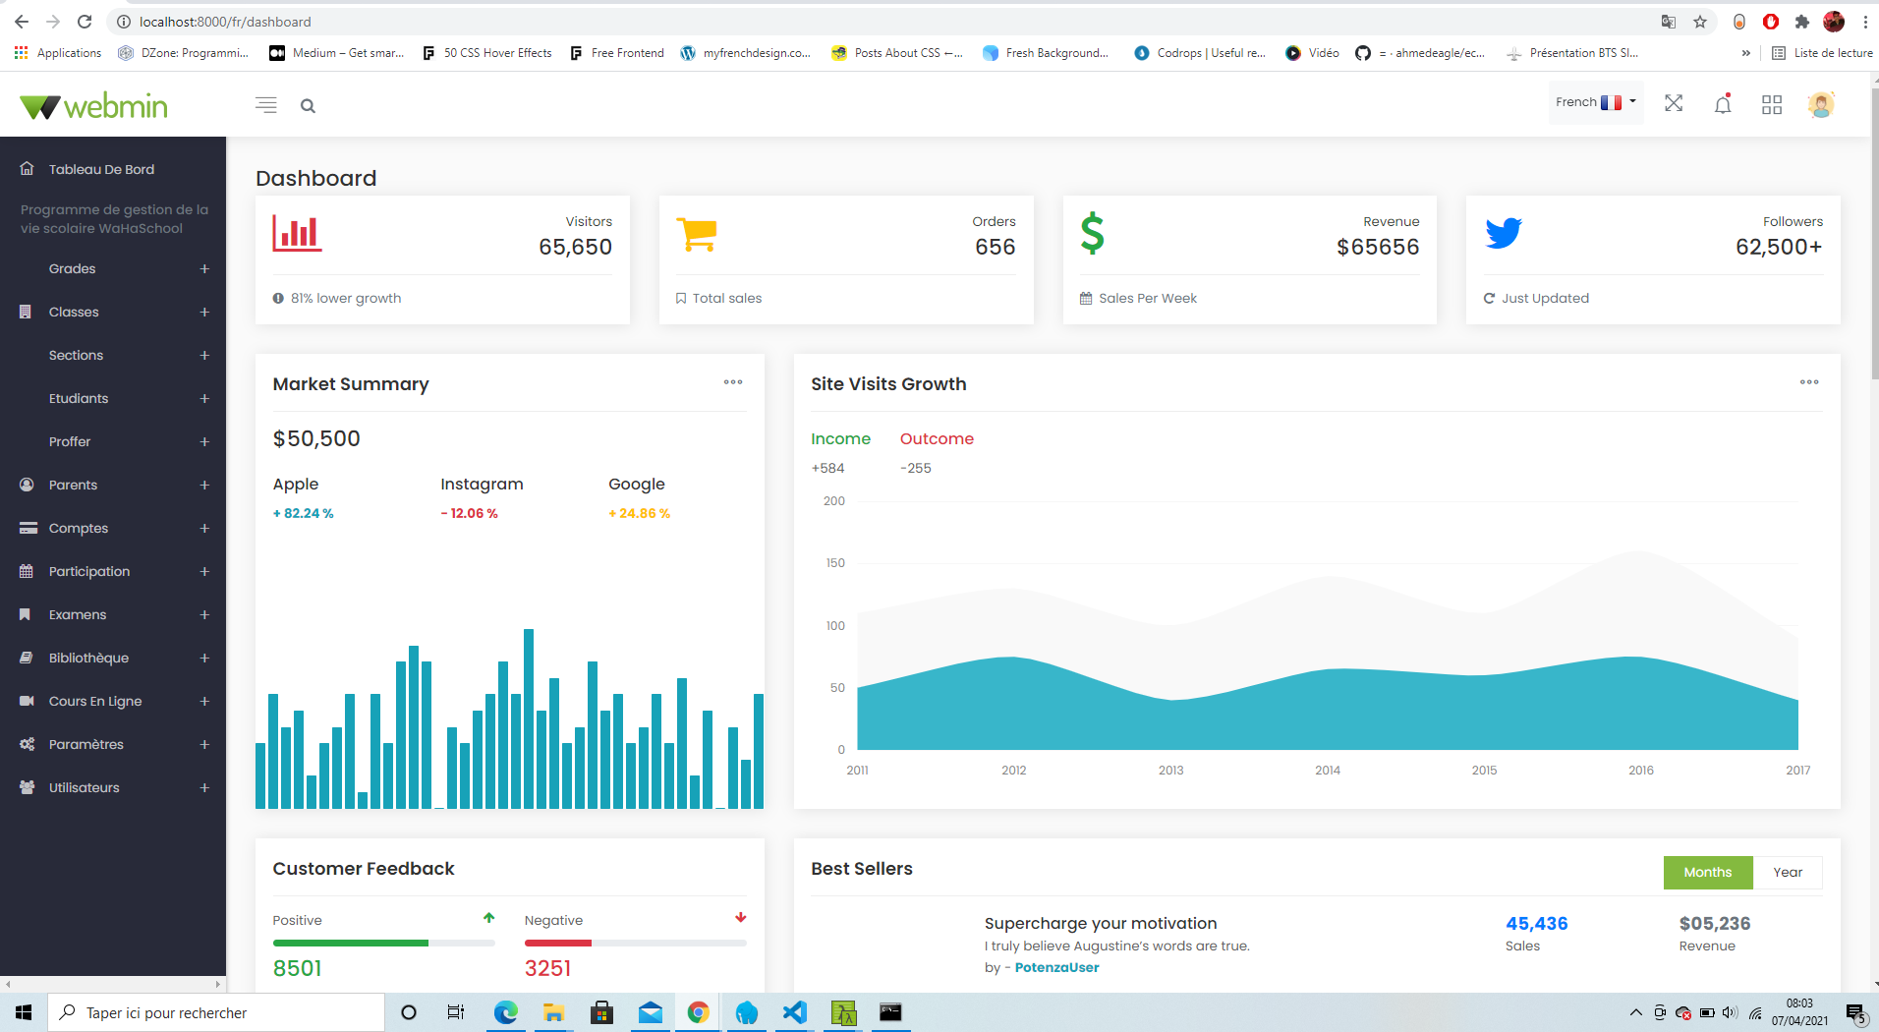This screenshot has height=1032, width=1879.
Task: Open the header search icon
Action: tap(308, 106)
